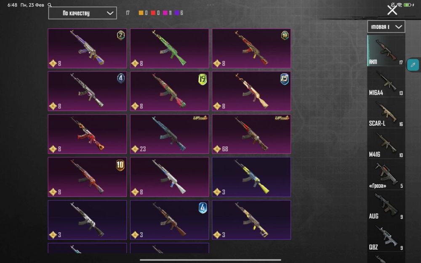Close the inventory with X icon

pyautogui.click(x=392, y=10)
